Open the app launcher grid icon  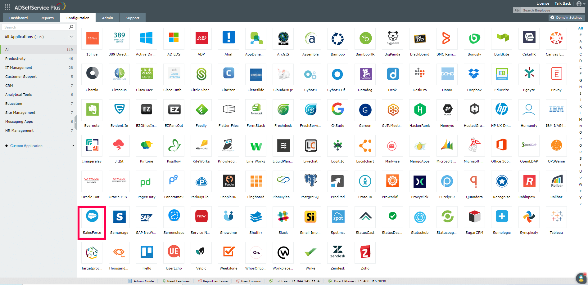pos(7,7)
